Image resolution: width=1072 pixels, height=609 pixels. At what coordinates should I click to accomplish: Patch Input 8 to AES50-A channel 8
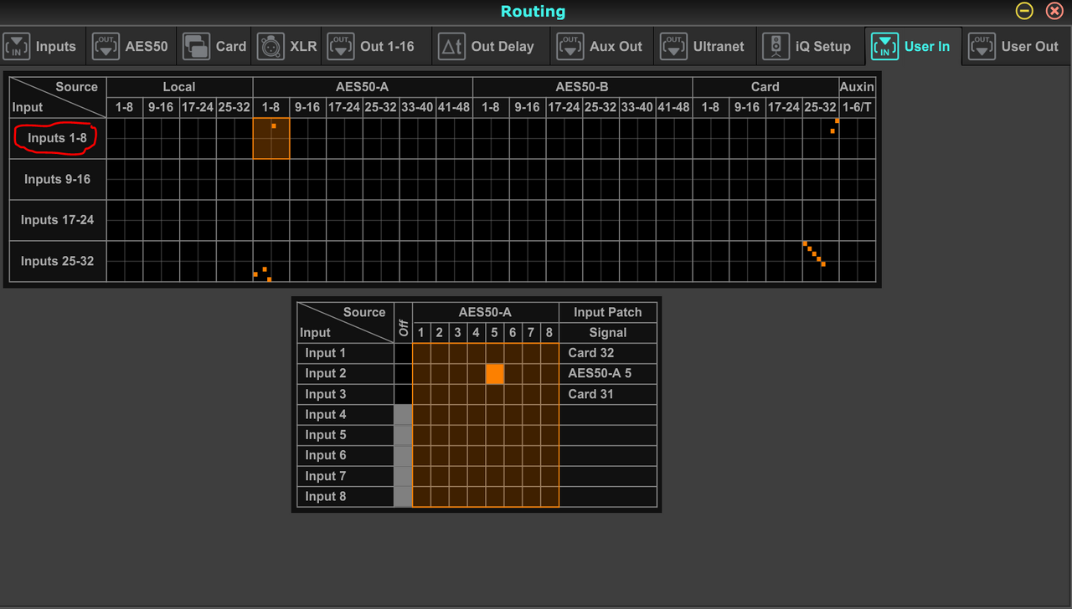click(550, 497)
